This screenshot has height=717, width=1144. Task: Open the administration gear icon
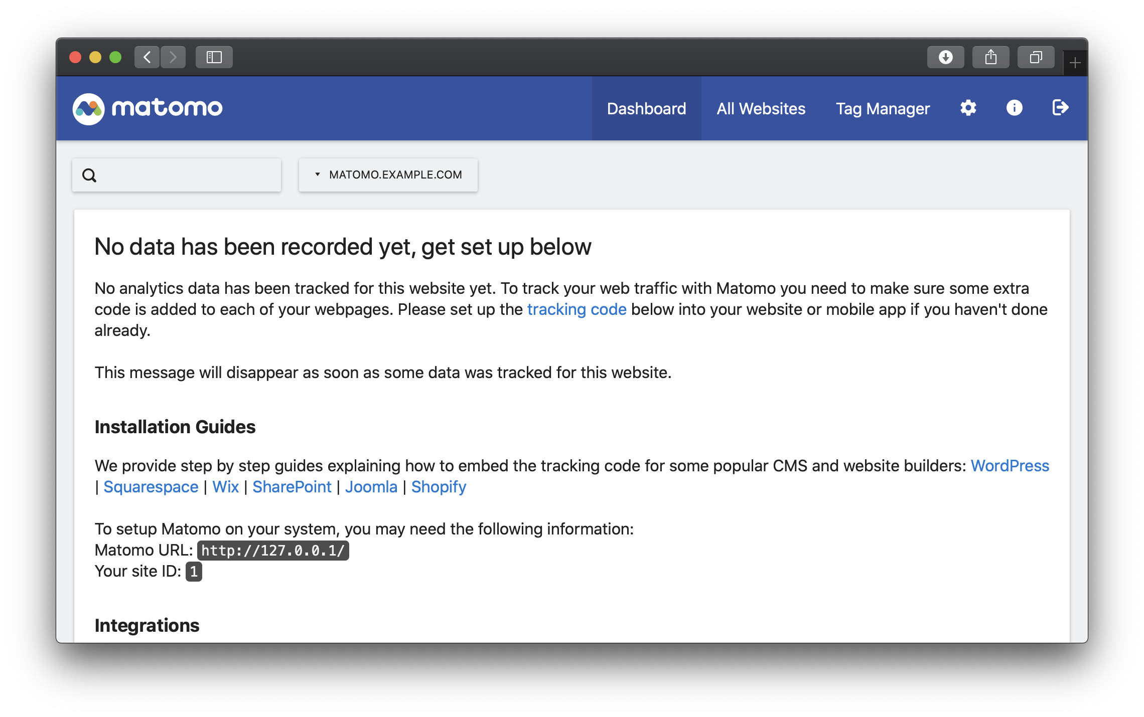tap(968, 108)
